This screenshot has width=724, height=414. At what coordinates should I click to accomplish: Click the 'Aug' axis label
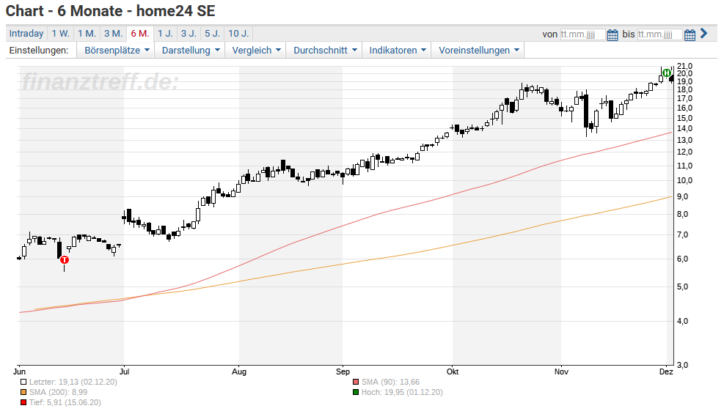239,372
